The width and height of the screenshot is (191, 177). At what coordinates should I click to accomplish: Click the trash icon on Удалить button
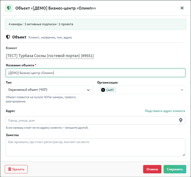click(10, 169)
